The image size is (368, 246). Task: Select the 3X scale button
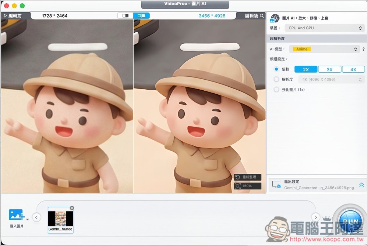pyautogui.click(x=329, y=69)
